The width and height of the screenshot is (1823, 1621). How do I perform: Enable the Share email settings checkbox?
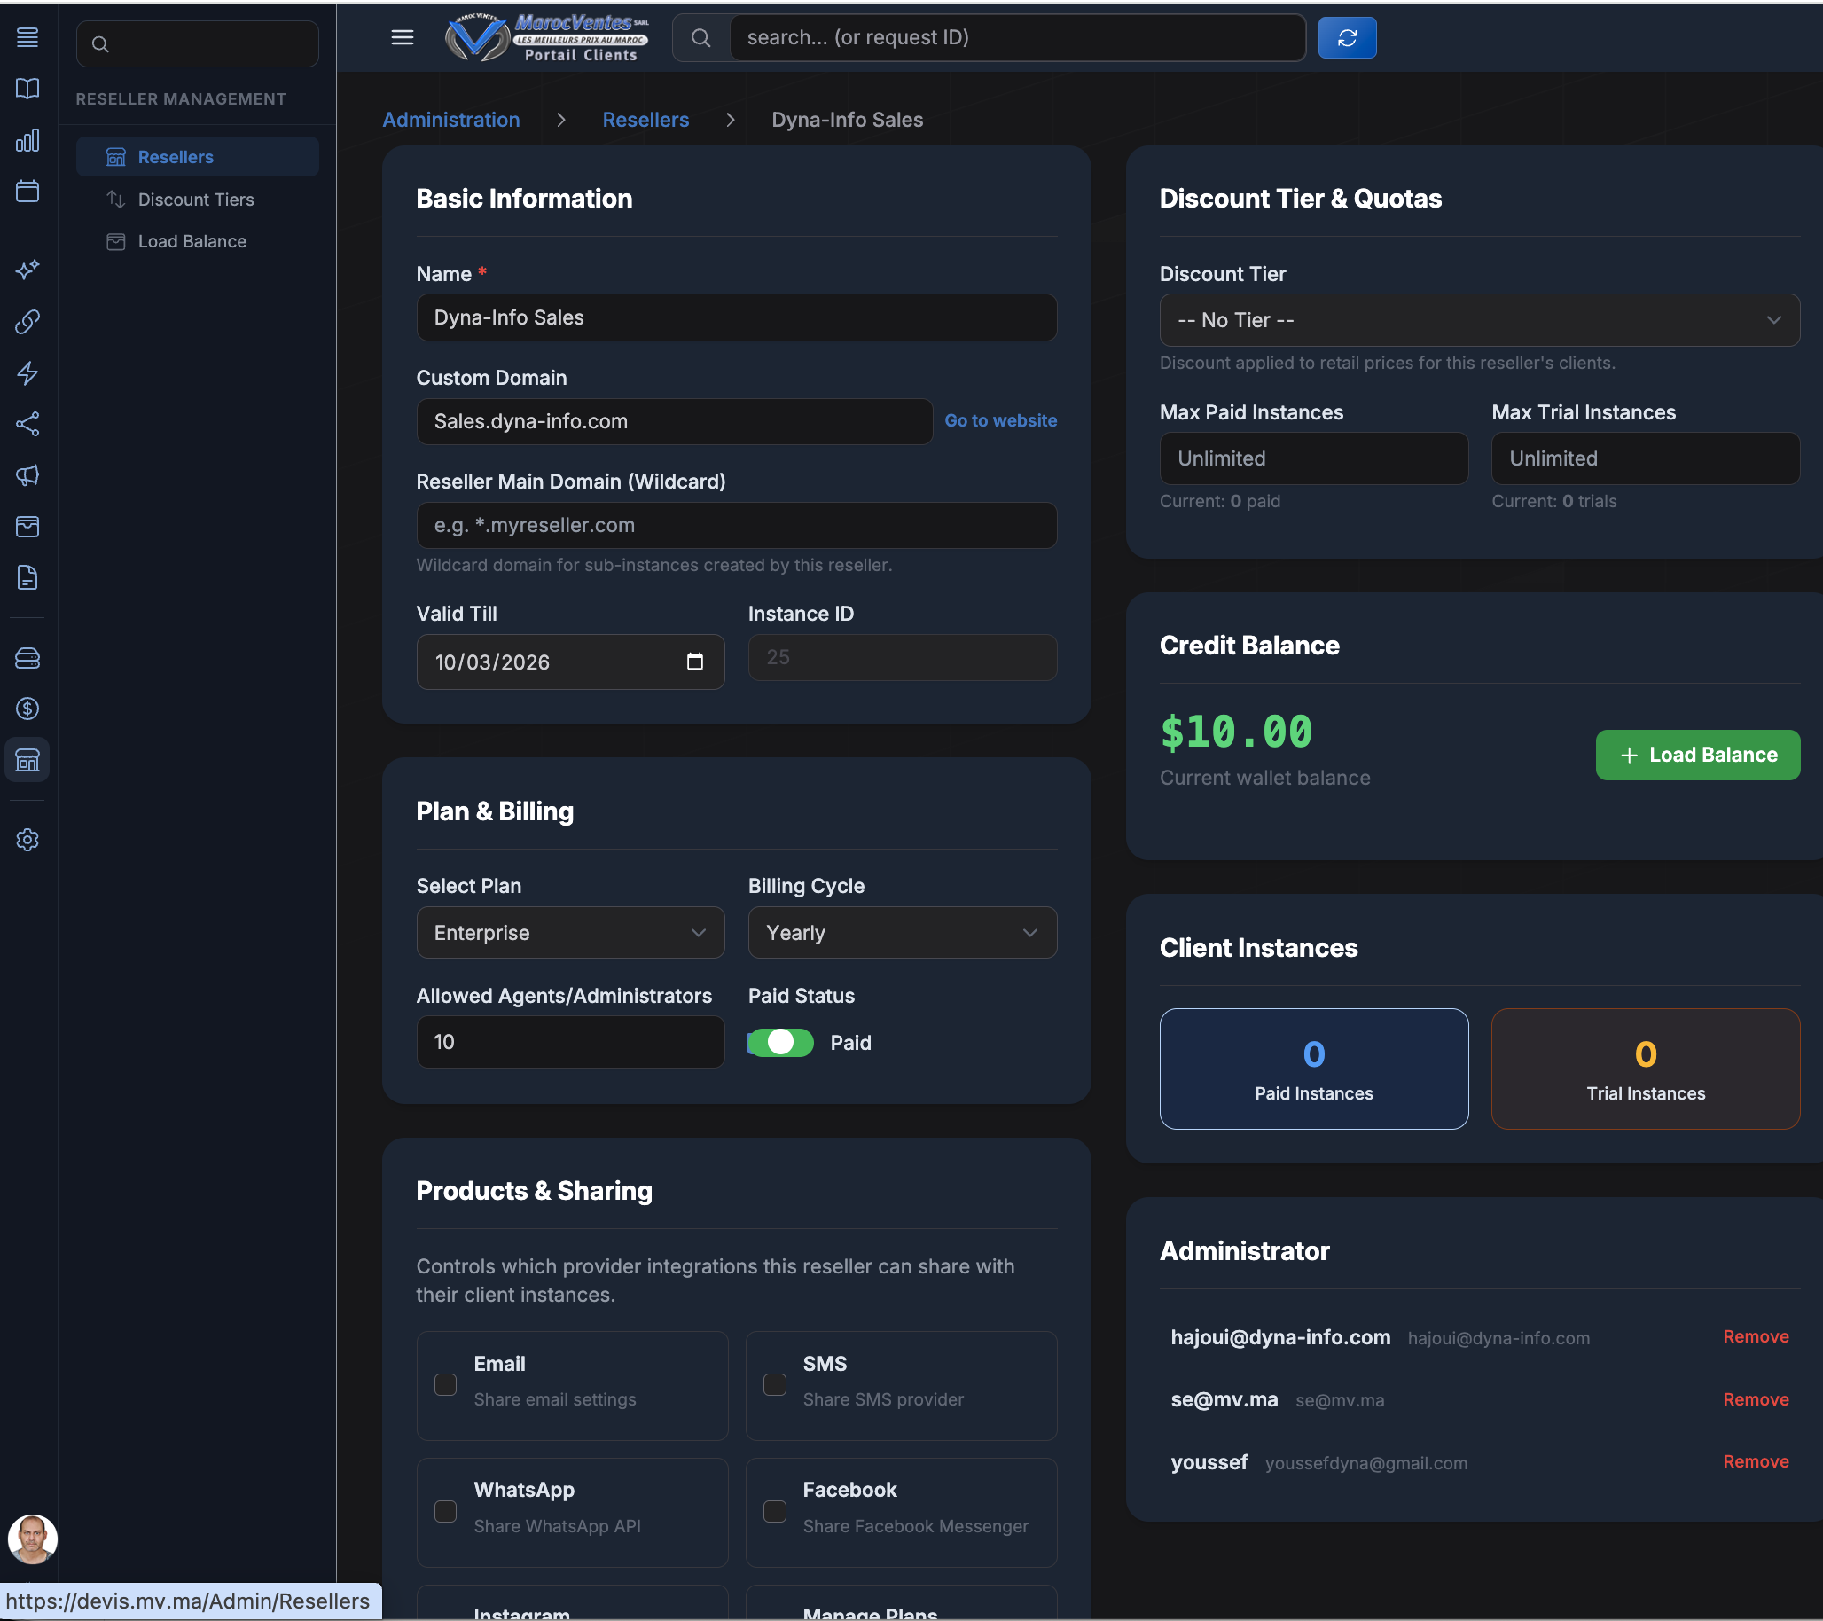(x=445, y=1384)
